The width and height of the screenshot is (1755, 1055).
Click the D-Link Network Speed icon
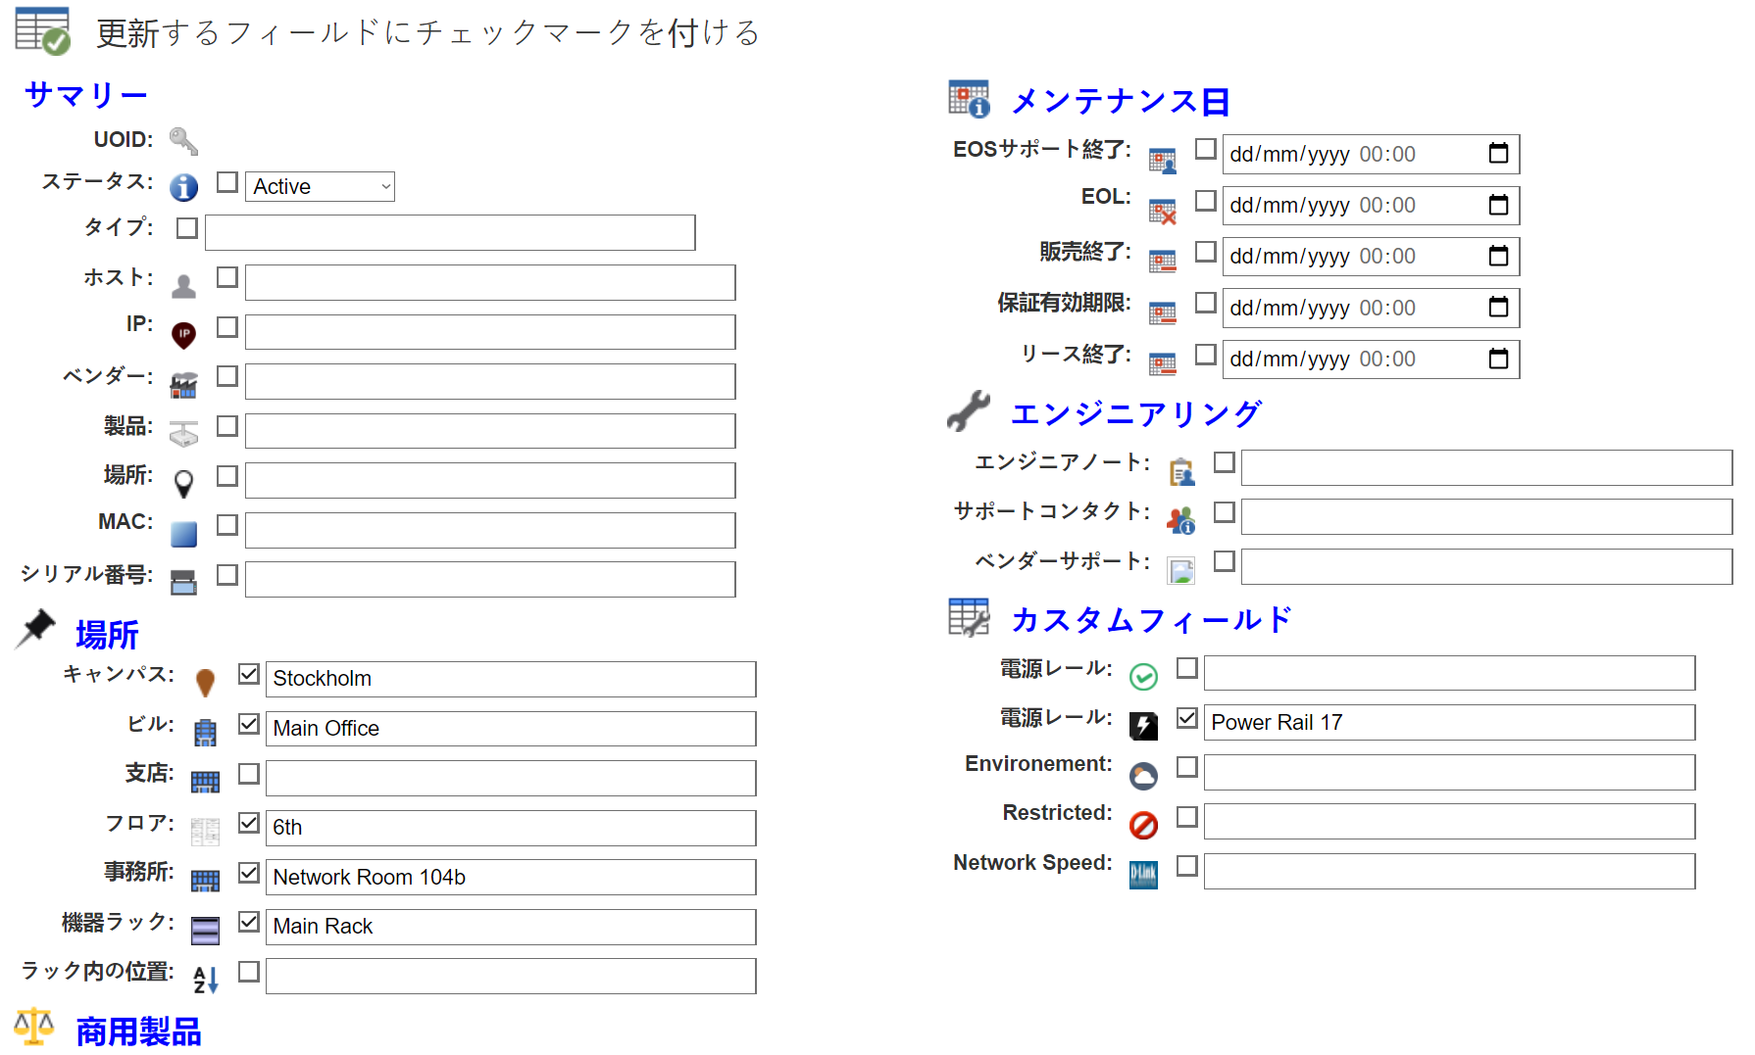1143,875
